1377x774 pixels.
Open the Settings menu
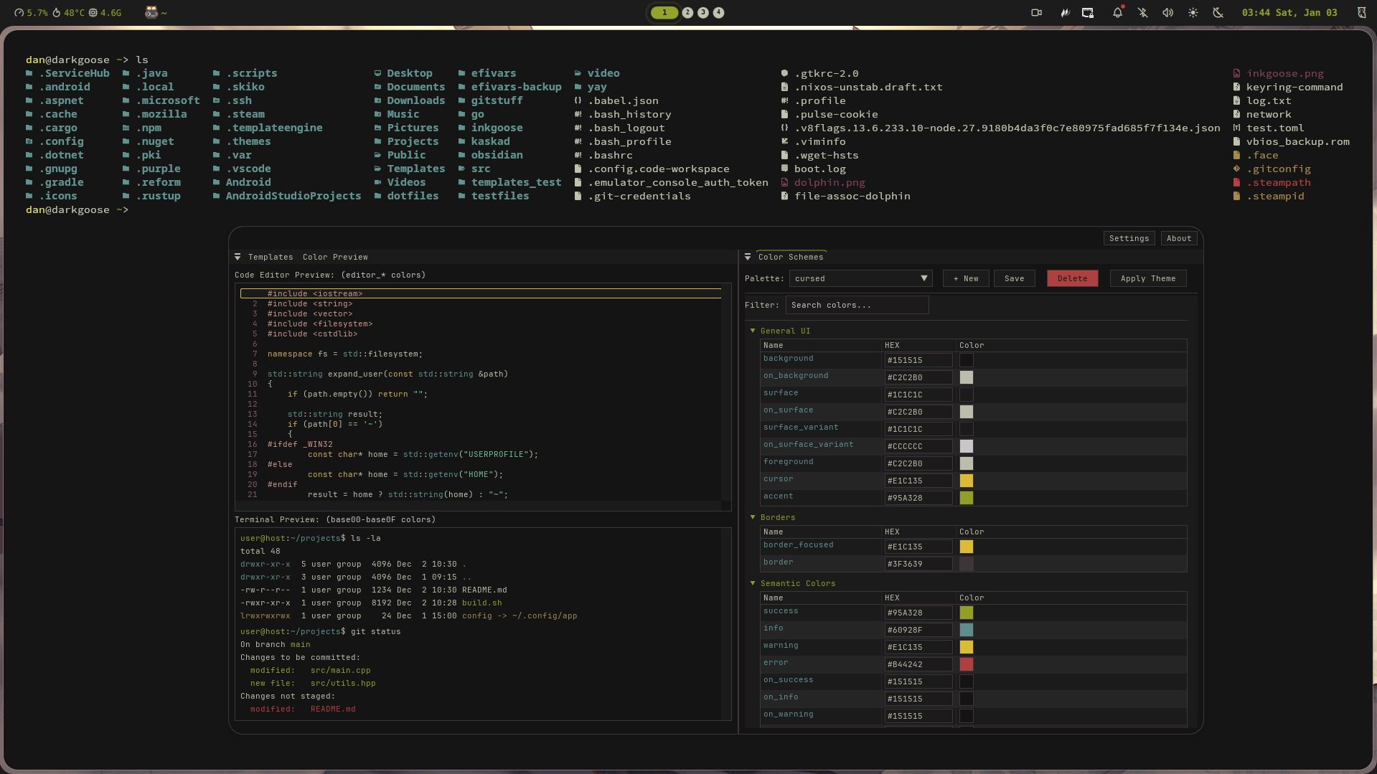click(x=1129, y=238)
